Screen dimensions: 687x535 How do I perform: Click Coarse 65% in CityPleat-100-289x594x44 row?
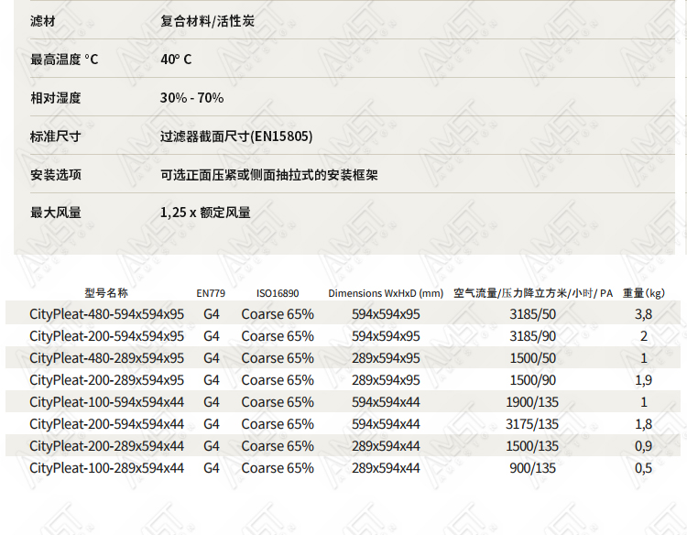(278, 468)
